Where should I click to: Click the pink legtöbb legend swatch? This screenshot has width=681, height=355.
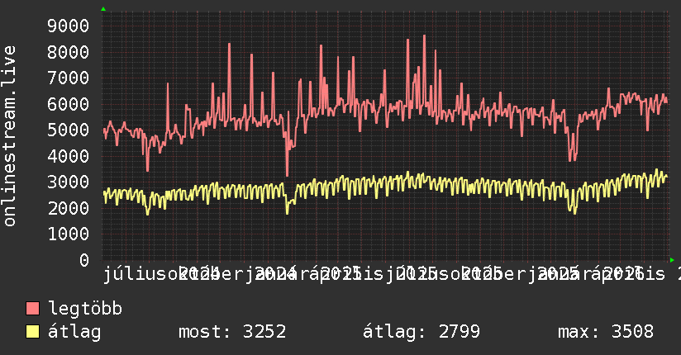pyautogui.click(x=32, y=309)
